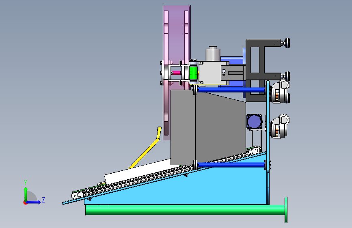Image resolution: width=352 pixels, height=228 pixels.
Task: Select the lower blue horizontal support rod
Action: [x=231, y=165]
